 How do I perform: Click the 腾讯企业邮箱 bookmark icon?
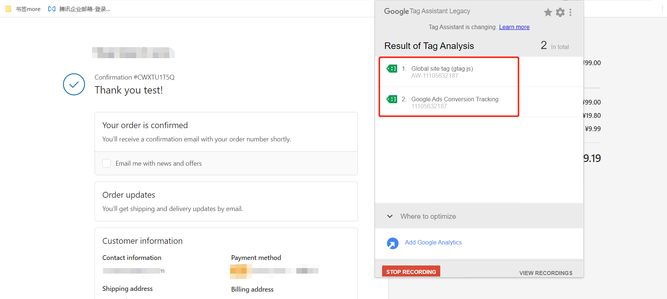point(52,9)
